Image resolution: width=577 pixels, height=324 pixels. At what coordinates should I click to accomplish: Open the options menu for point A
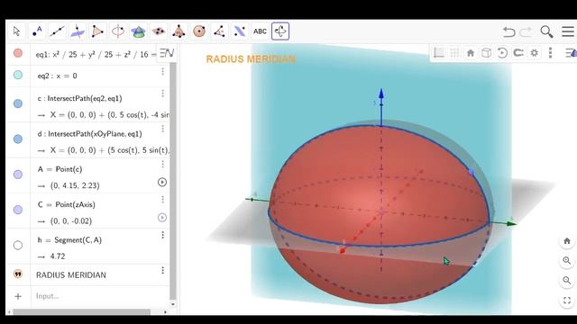coord(162,164)
